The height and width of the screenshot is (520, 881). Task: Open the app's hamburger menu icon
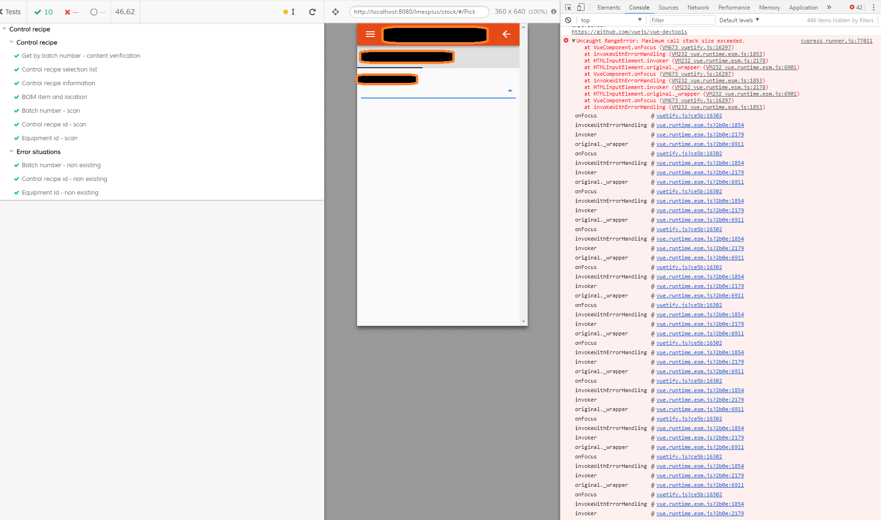coord(370,34)
